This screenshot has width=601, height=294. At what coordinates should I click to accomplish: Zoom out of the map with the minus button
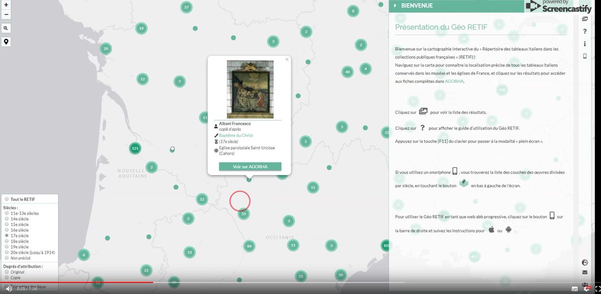tap(6, 14)
